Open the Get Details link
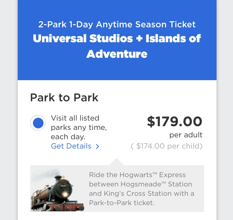233x220 pixels. click(x=71, y=146)
